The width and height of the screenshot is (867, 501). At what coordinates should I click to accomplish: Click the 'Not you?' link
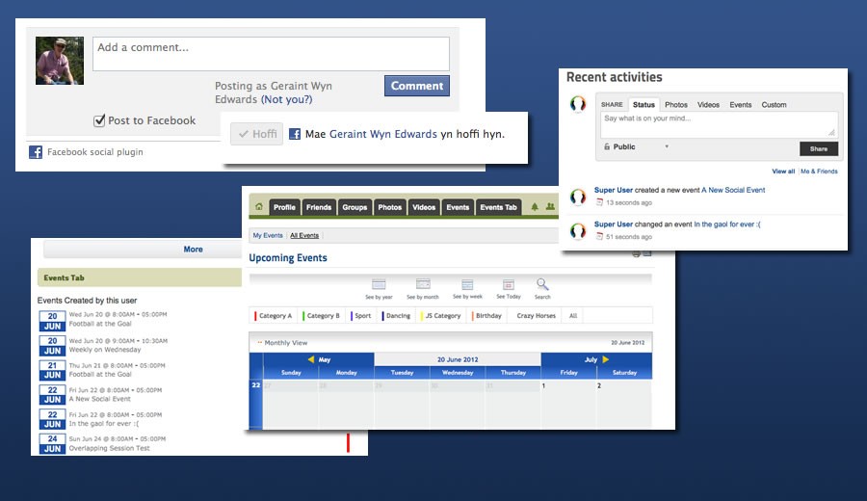pos(286,99)
